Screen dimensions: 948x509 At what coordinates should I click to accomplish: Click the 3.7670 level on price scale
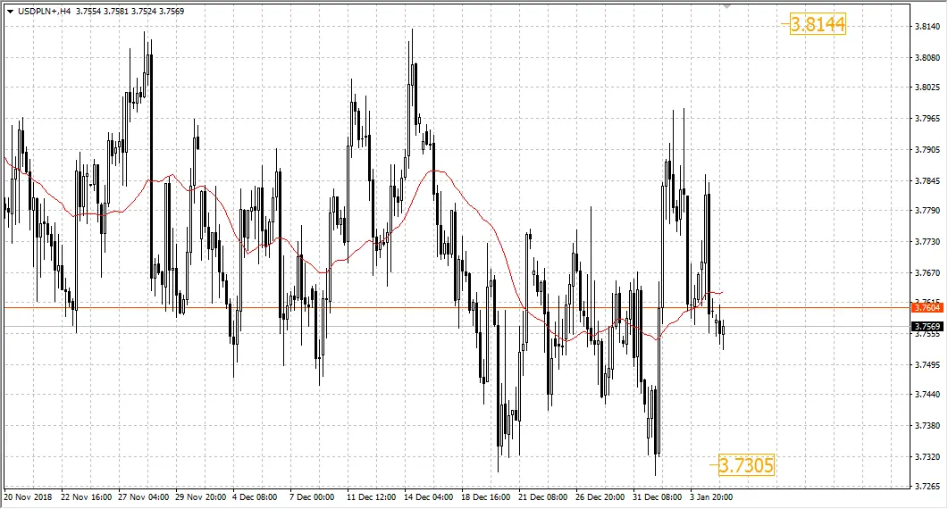tap(927, 272)
